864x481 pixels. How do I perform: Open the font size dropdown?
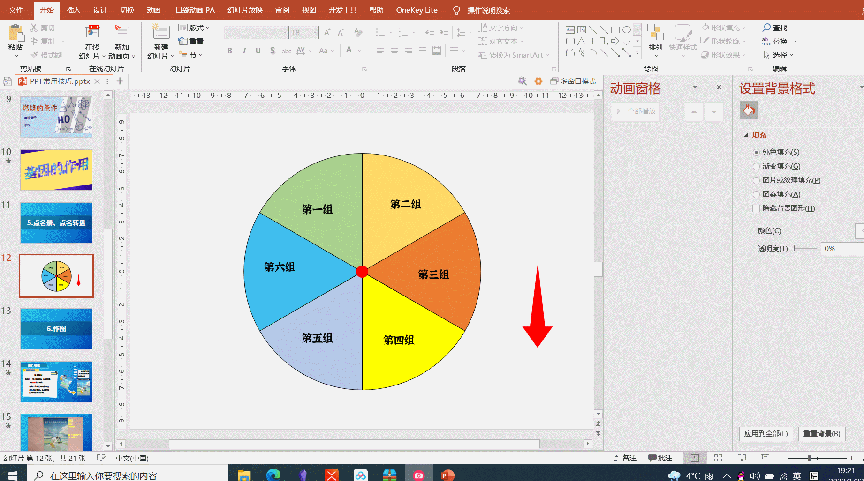pyautogui.click(x=315, y=32)
